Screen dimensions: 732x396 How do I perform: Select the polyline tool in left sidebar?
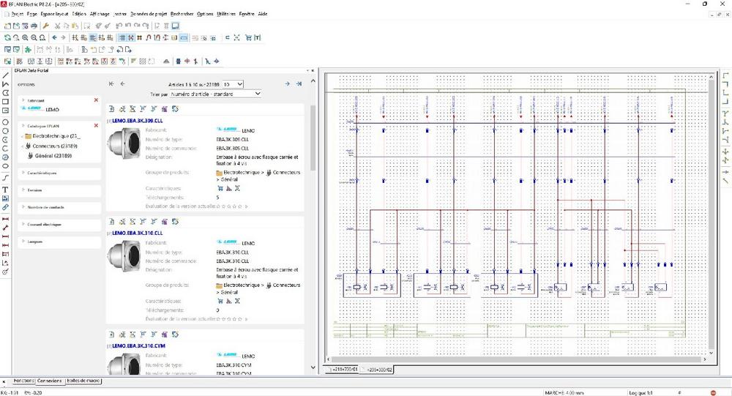(x=5, y=84)
